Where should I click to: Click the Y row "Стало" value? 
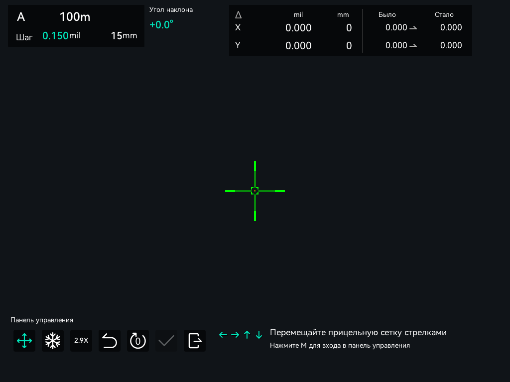pos(451,45)
